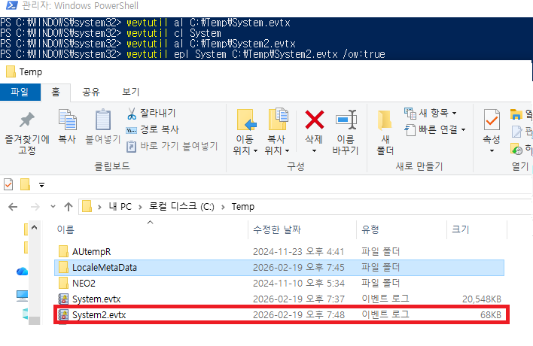Click the 2026-02-19 오후 7:45 date cell

click(x=298, y=268)
